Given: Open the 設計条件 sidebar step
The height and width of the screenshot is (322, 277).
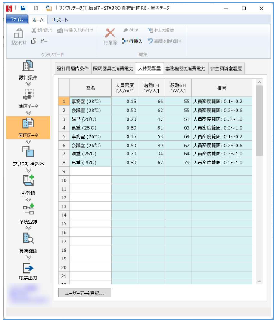Looking at the screenshot, I should click(28, 70).
